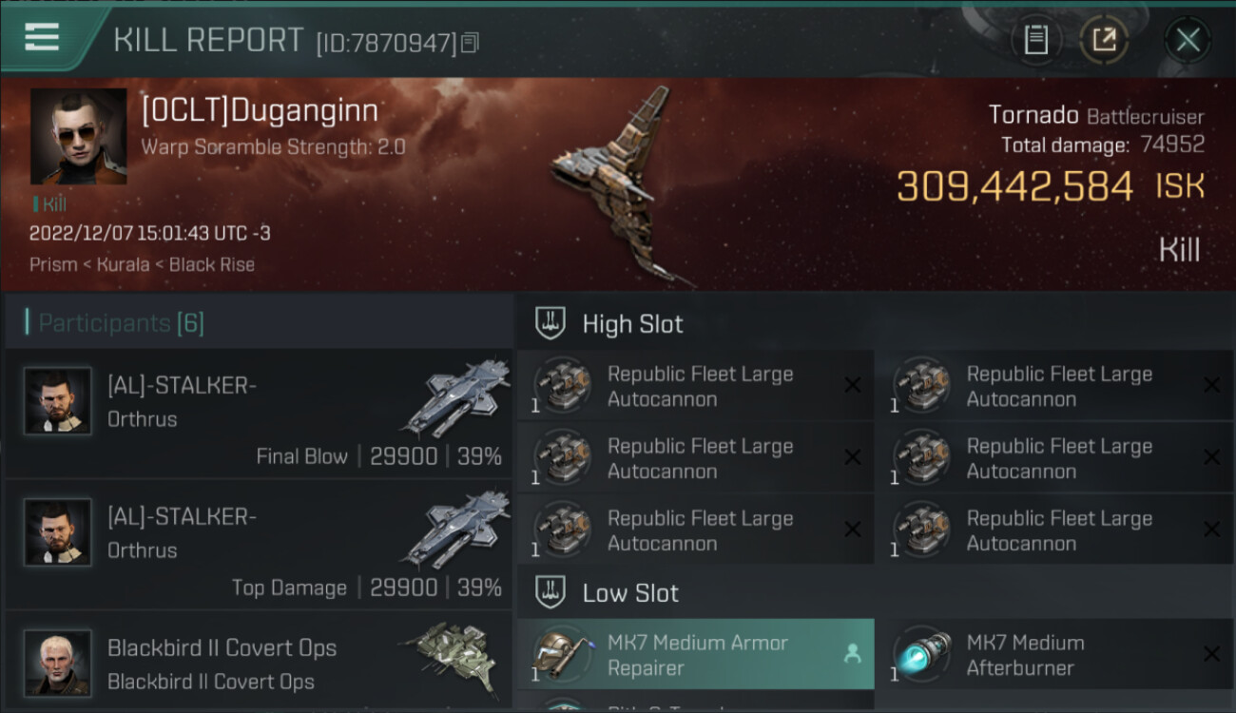The height and width of the screenshot is (713, 1236).
Task: Open the Participants [6] tab
Action: [x=121, y=323]
